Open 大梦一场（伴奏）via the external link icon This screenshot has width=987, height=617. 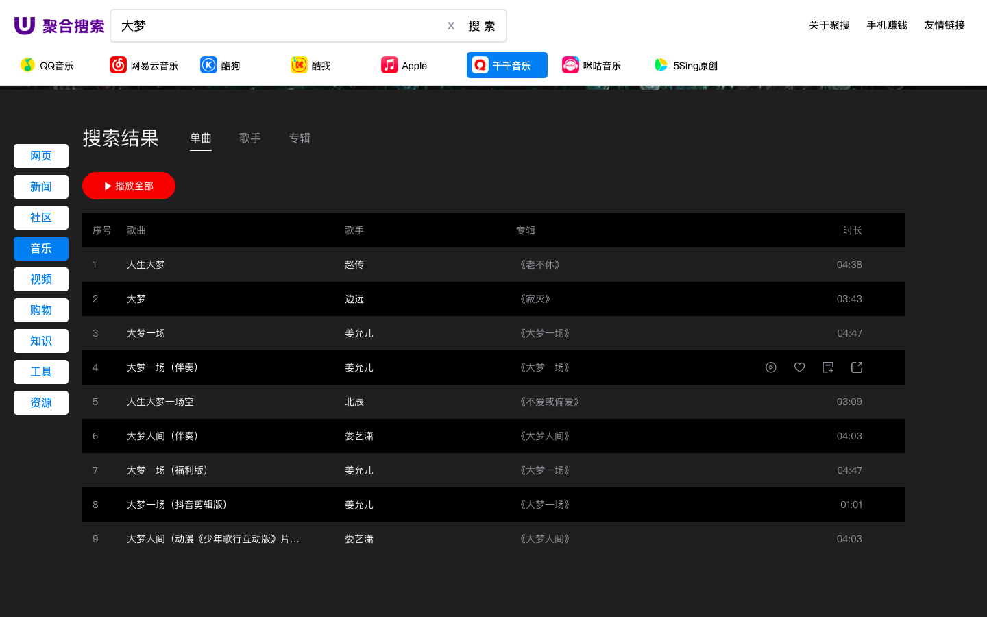coord(856,367)
